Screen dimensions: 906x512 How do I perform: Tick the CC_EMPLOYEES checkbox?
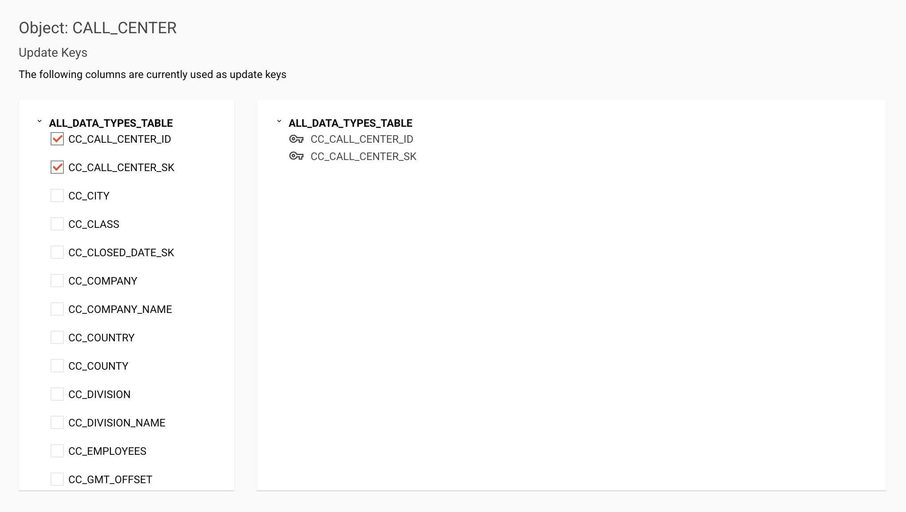[x=57, y=451]
